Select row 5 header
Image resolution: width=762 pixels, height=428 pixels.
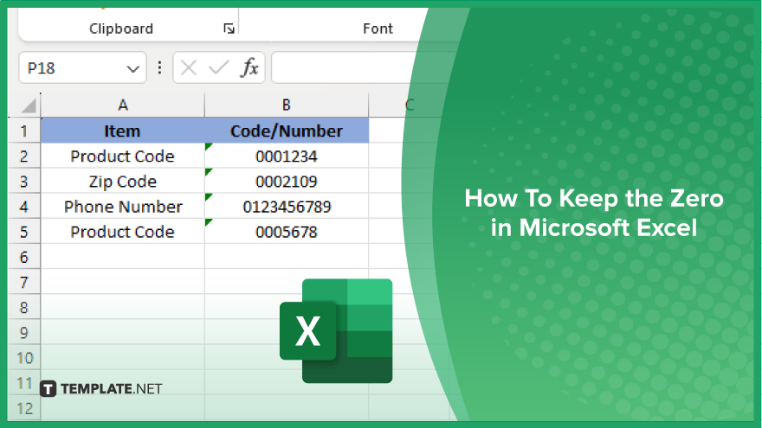pyautogui.click(x=24, y=232)
